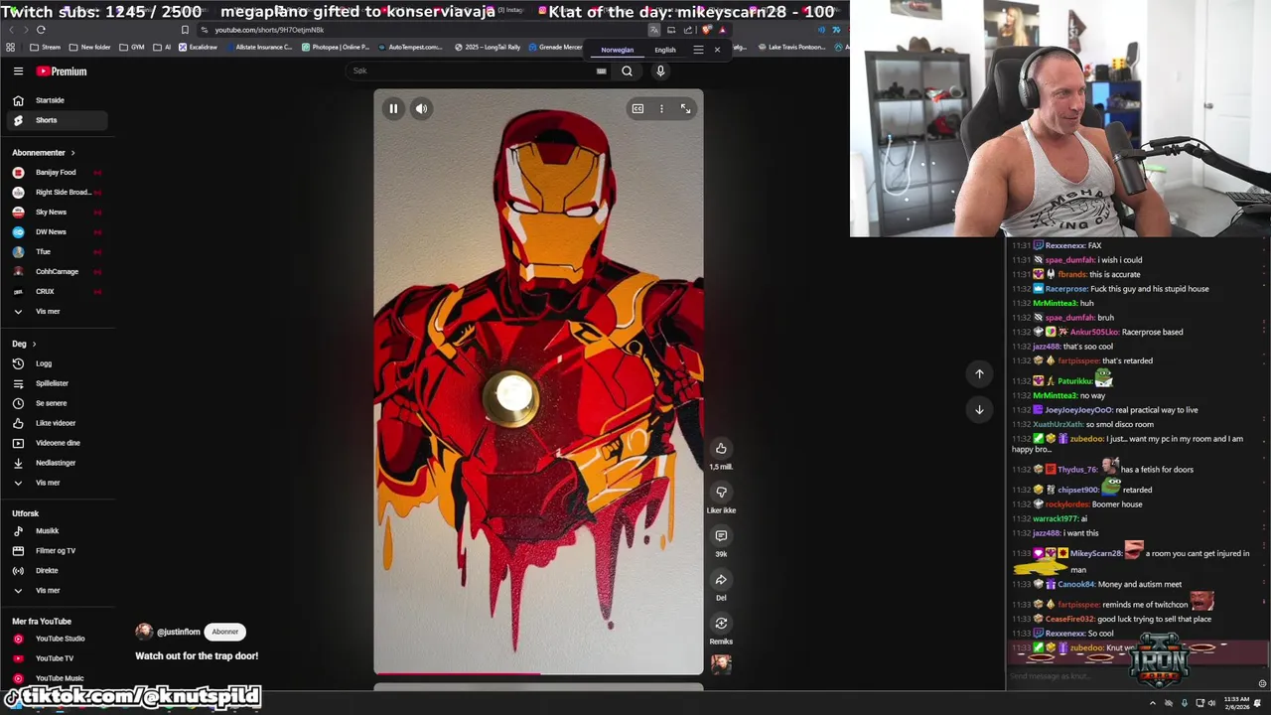Image resolution: width=1271 pixels, height=715 pixels.
Task: Close the translate popup
Action: [717, 50]
